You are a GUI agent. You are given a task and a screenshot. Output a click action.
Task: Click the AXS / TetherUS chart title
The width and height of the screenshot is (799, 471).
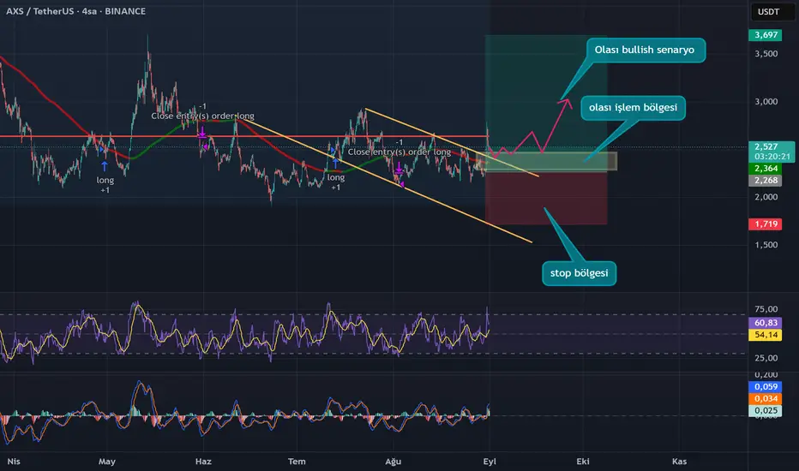tap(75, 11)
